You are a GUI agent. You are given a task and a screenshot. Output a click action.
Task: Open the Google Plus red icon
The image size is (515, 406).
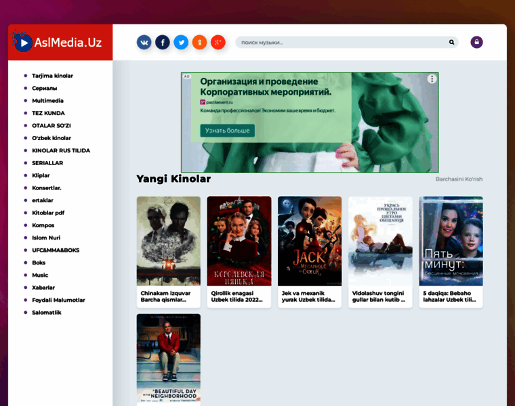(x=218, y=43)
